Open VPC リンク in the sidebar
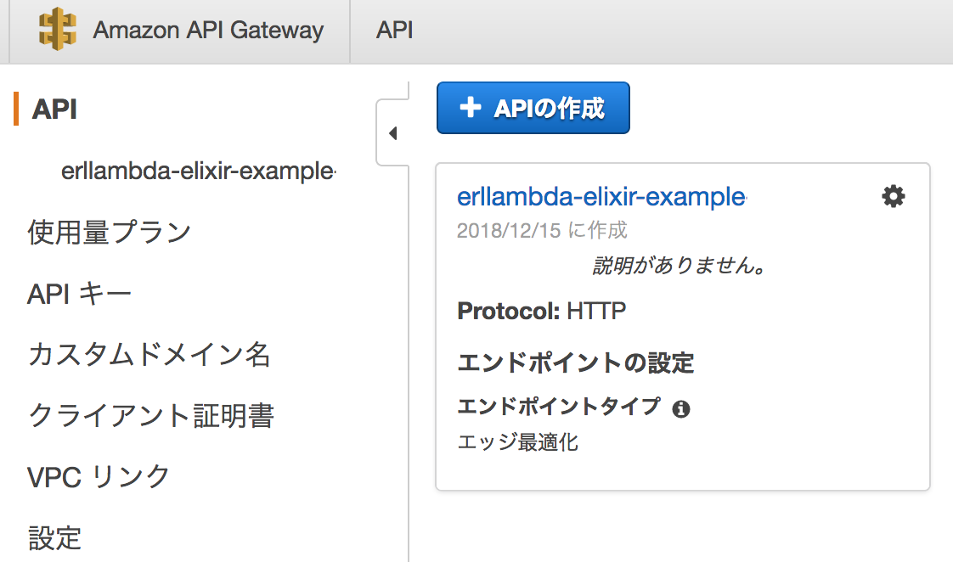This screenshot has width=953, height=562. [99, 477]
